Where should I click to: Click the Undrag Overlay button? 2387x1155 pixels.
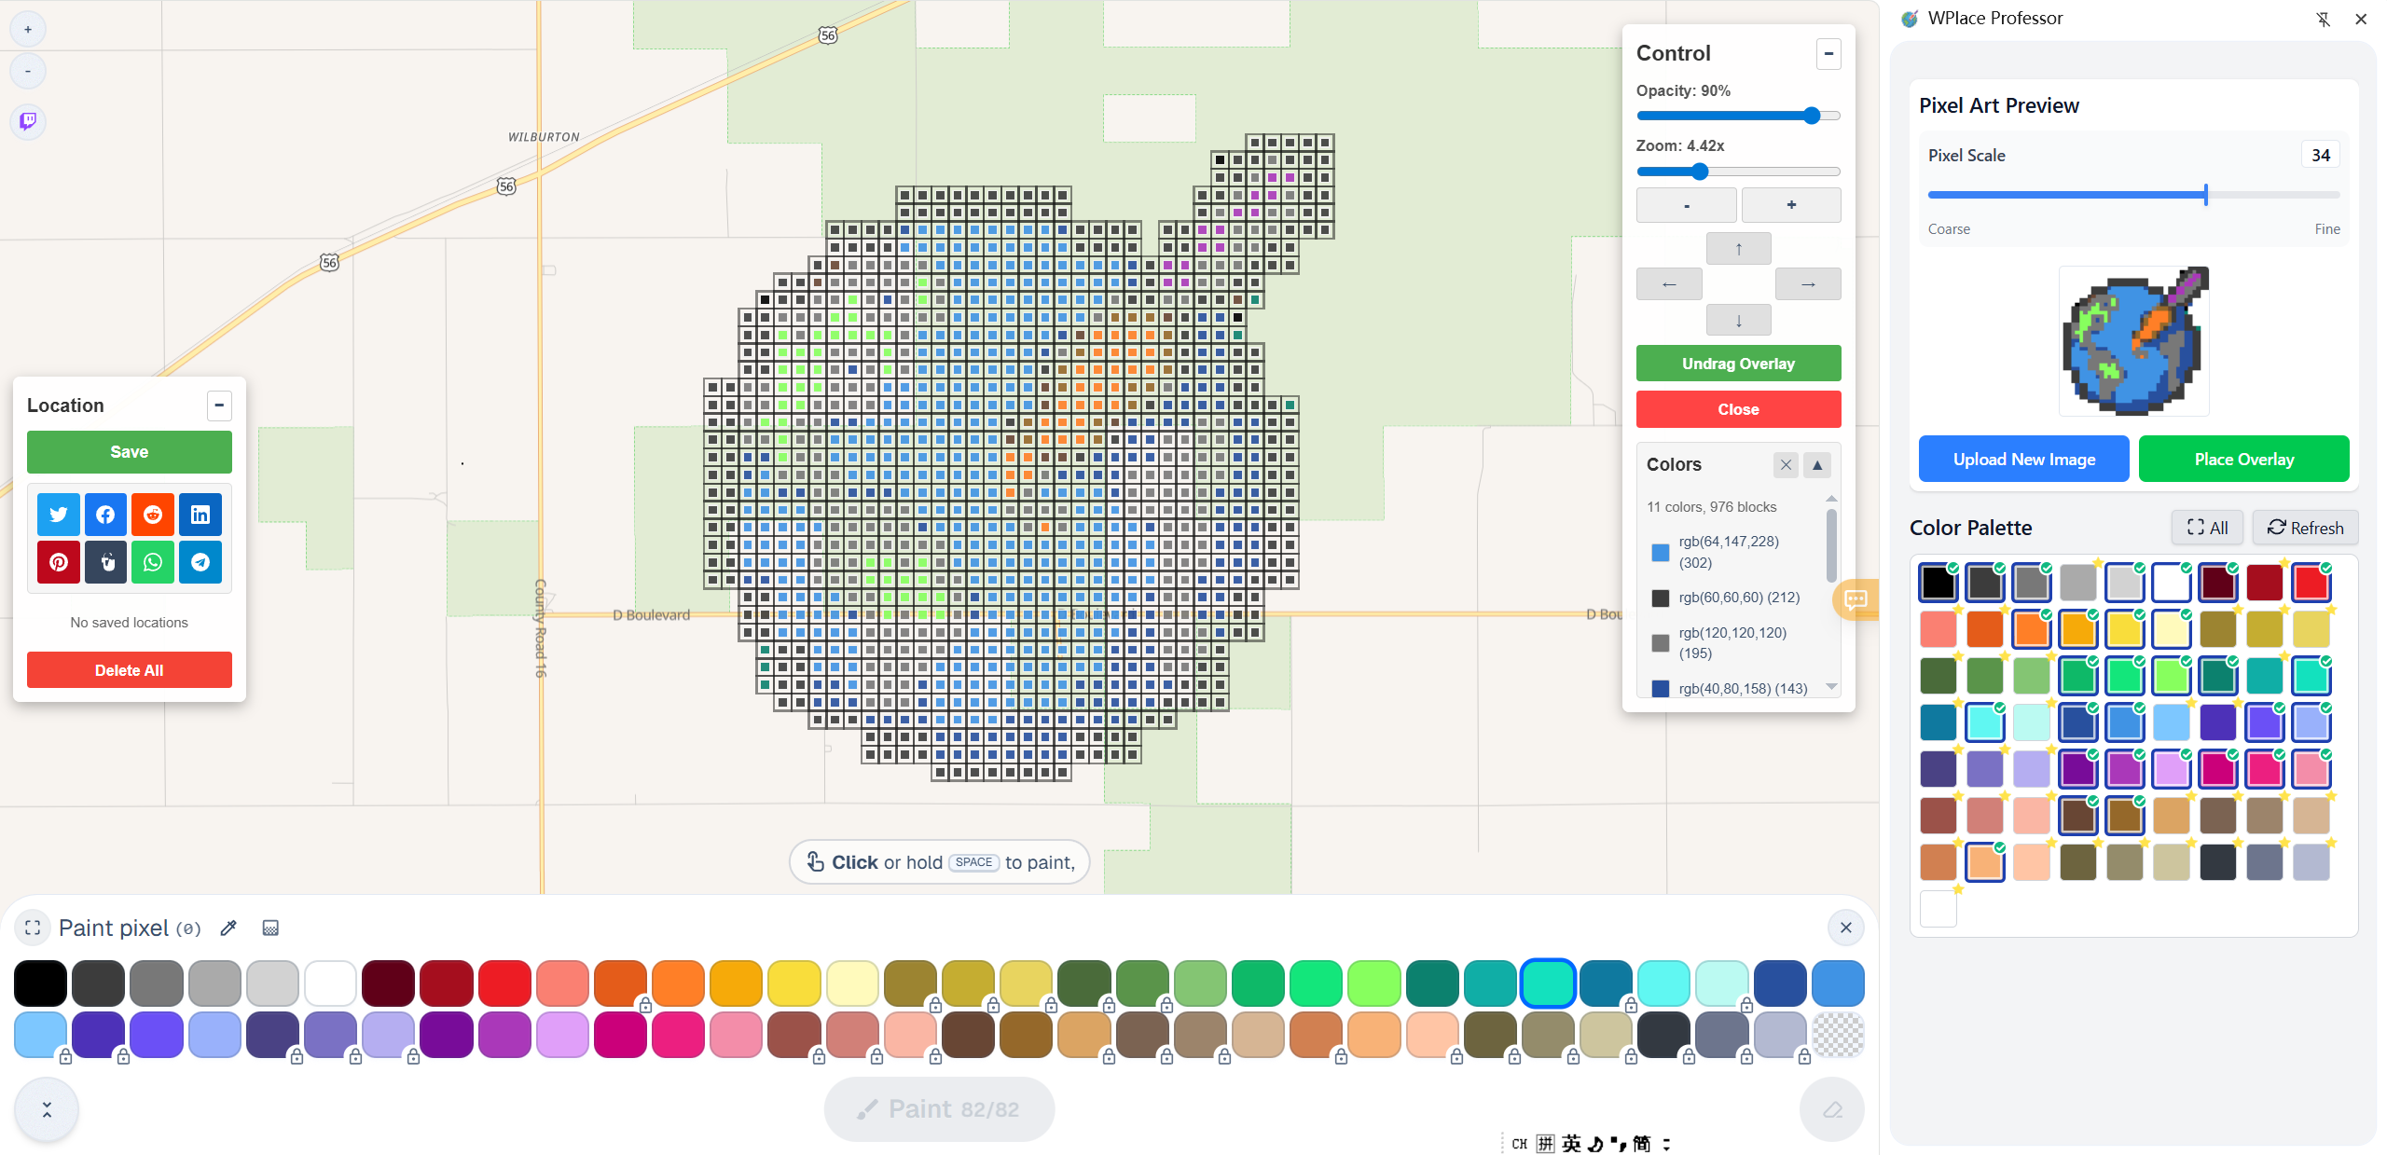[1738, 364]
